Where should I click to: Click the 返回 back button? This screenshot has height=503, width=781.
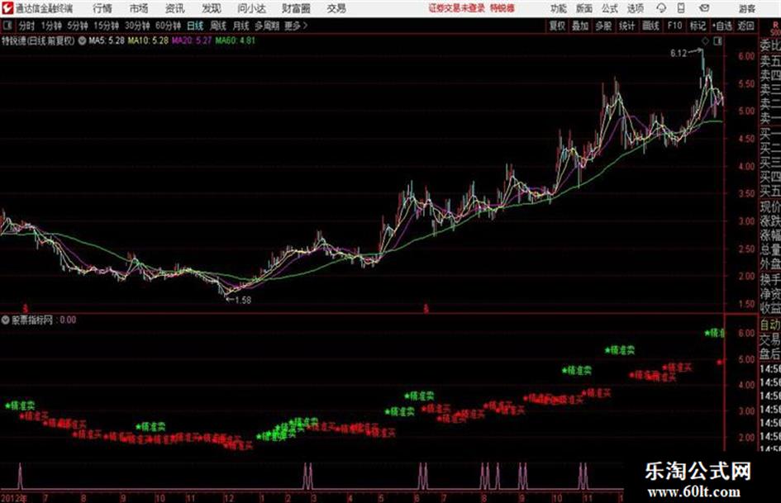pos(745,26)
